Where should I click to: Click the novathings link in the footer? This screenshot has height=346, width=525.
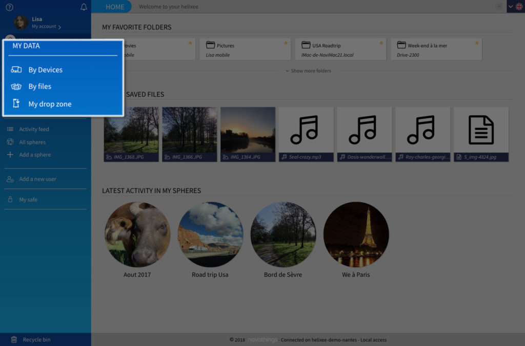pyautogui.click(x=262, y=340)
